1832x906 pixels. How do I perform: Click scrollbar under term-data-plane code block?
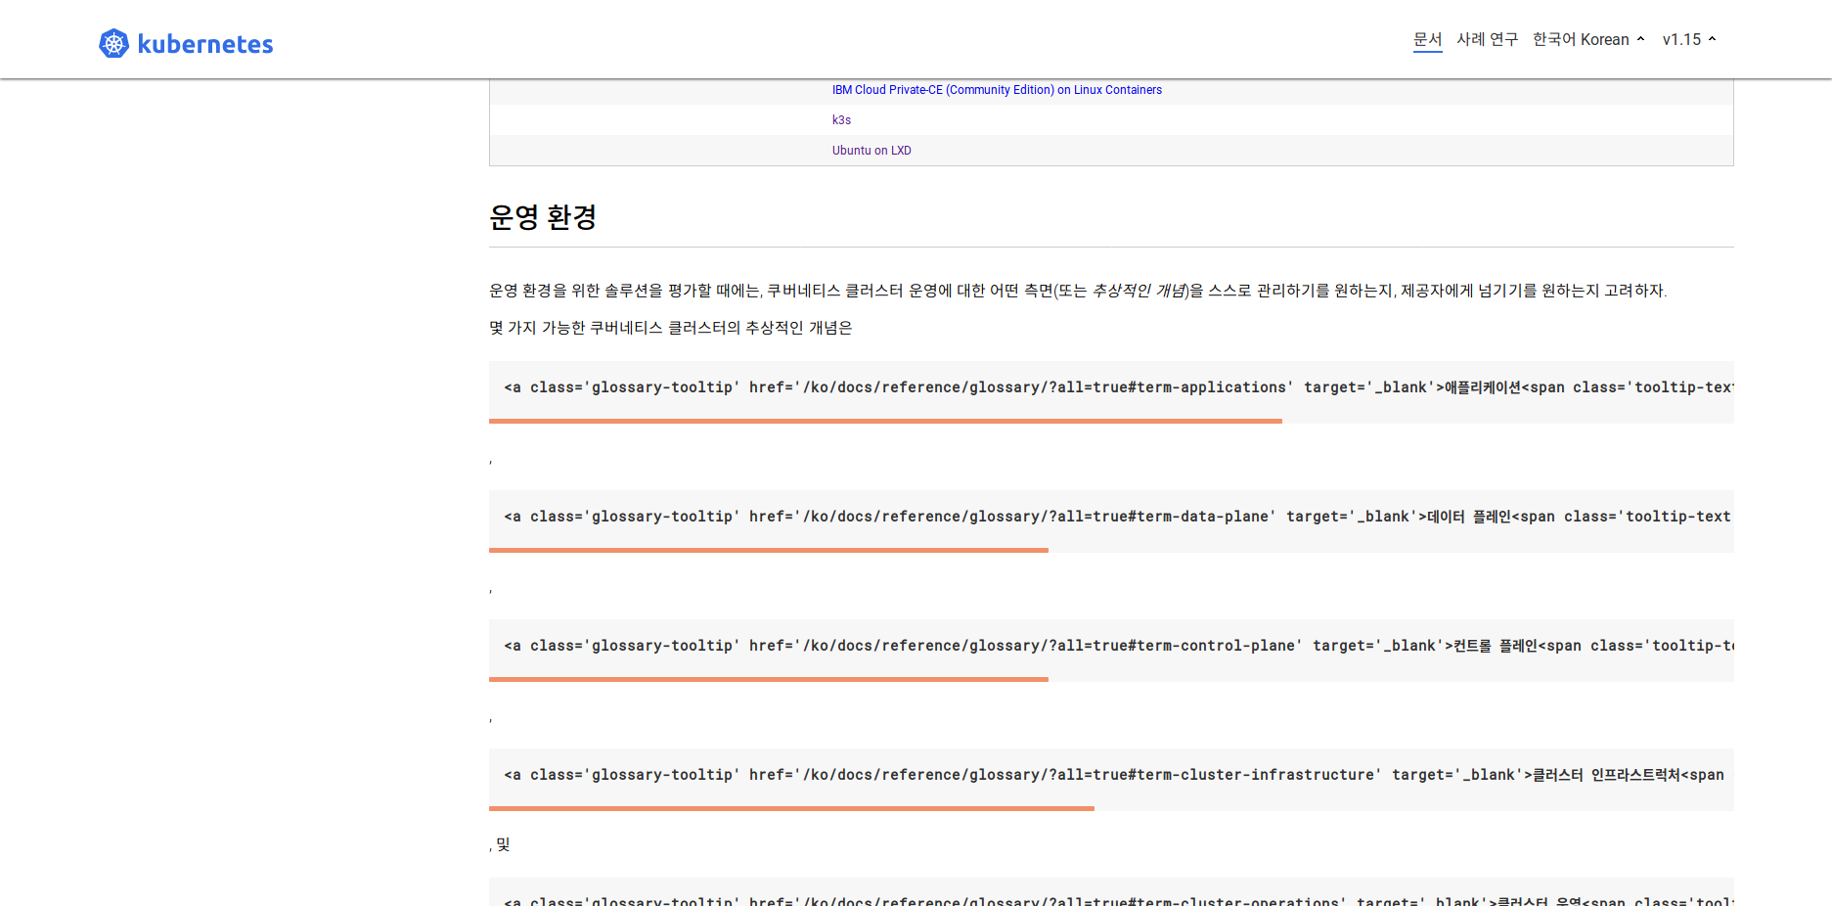[x=769, y=550]
